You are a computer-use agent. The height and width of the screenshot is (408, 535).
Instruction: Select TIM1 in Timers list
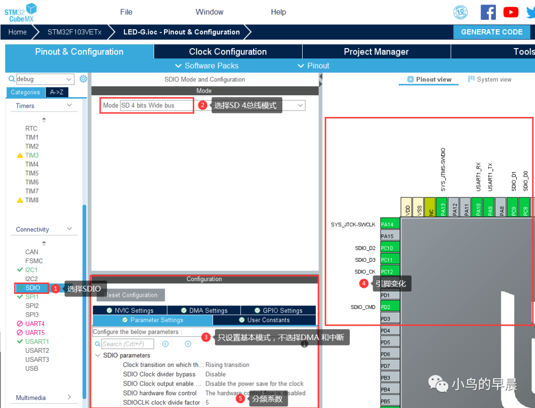click(x=32, y=137)
